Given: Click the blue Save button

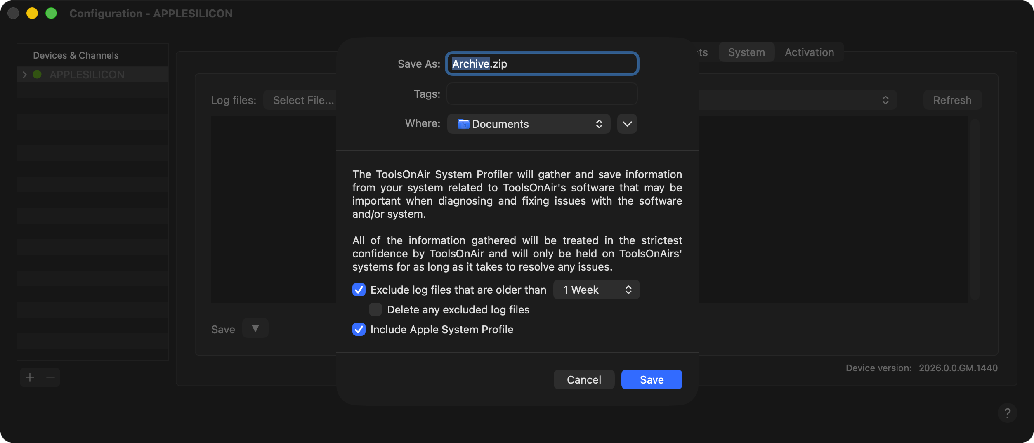Looking at the screenshot, I should coord(652,379).
